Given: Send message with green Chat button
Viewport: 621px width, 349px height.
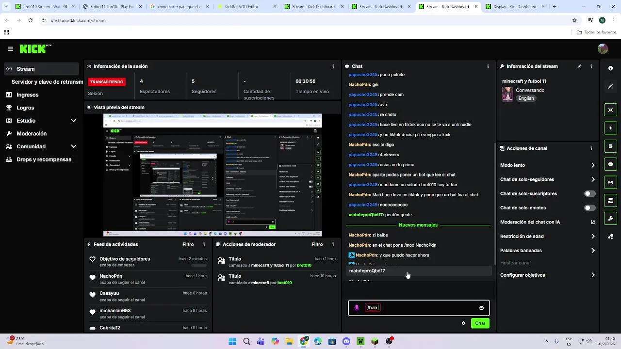Looking at the screenshot, I should [480, 323].
